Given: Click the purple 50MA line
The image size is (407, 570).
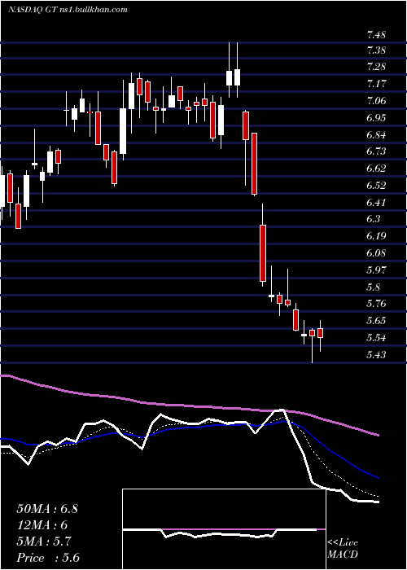Looking at the screenshot, I should pyautogui.click(x=189, y=405).
